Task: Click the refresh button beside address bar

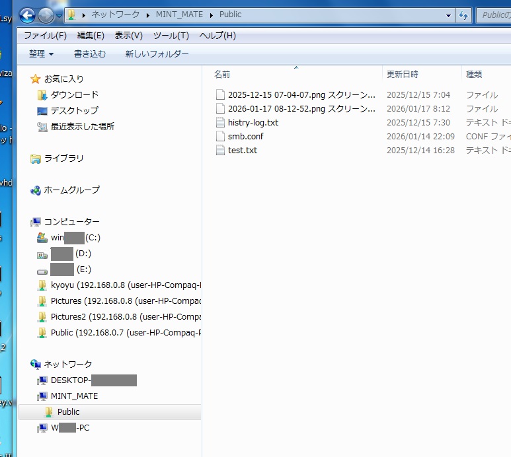Action: pos(463,15)
